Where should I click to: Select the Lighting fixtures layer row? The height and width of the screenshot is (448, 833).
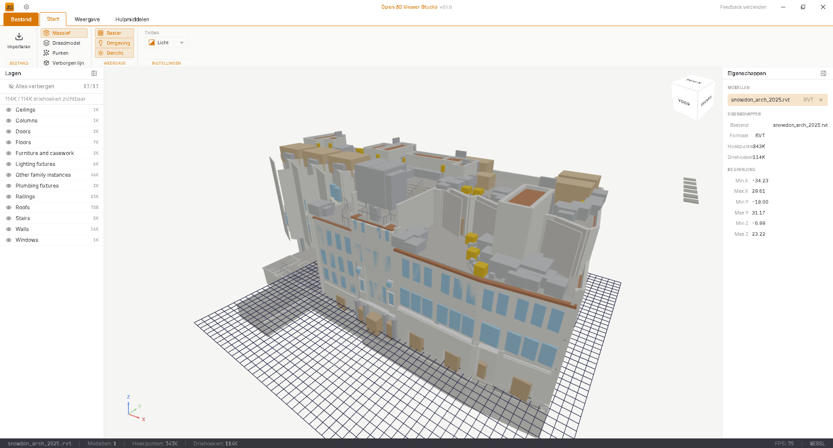[x=52, y=164]
